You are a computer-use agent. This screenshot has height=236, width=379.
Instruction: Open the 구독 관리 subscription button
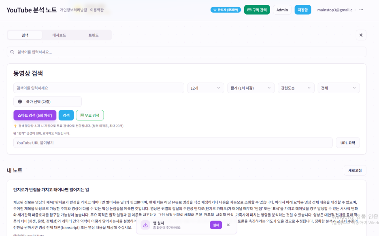[257, 10]
